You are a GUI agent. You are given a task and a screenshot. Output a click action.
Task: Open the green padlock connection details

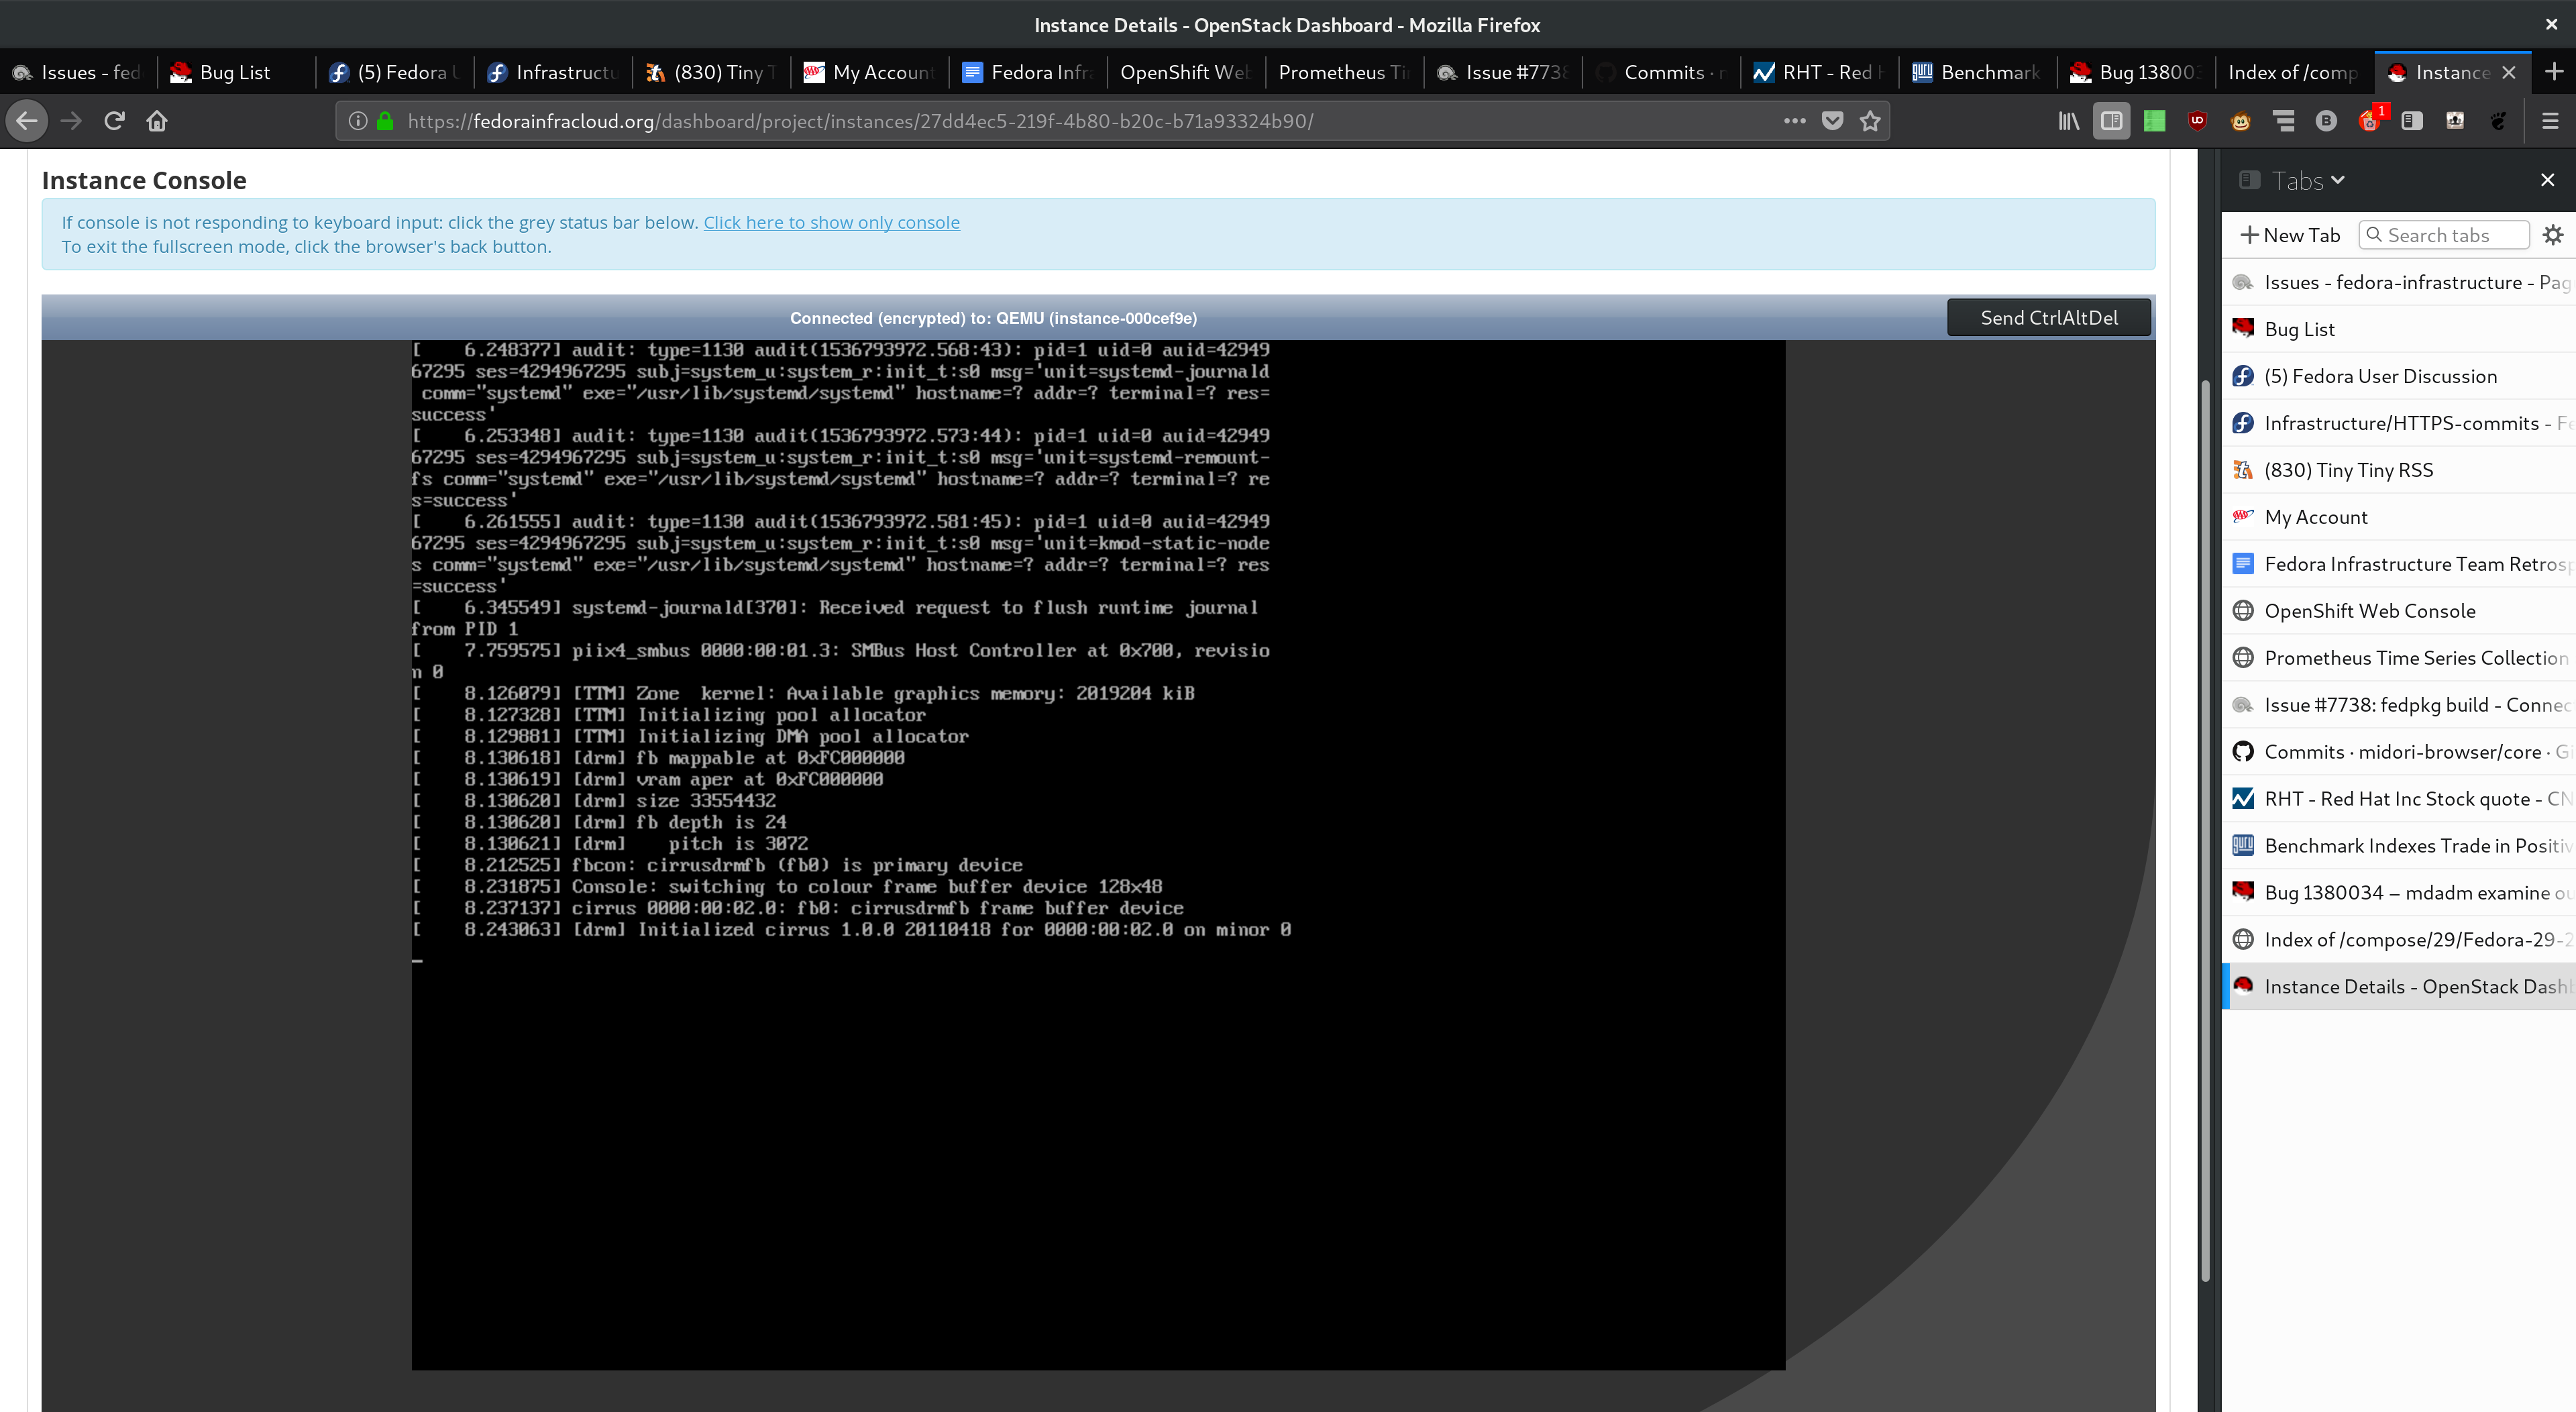tap(385, 121)
